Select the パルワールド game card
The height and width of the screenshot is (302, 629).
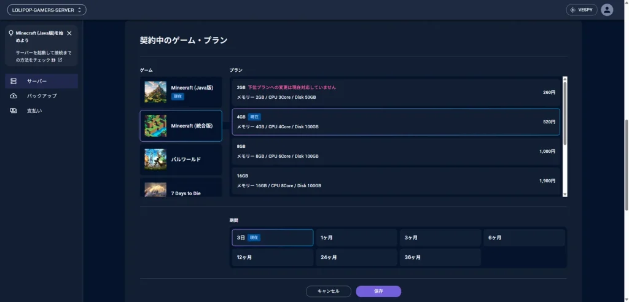click(x=181, y=159)
